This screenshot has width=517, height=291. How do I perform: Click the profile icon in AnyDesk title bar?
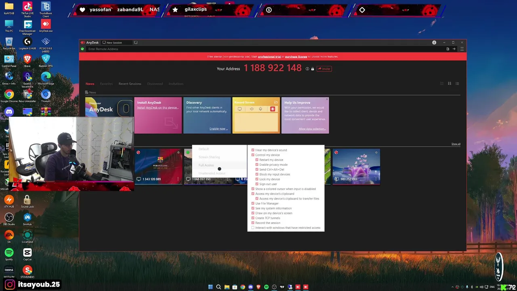pyautogui.click(x=434, y=42)
